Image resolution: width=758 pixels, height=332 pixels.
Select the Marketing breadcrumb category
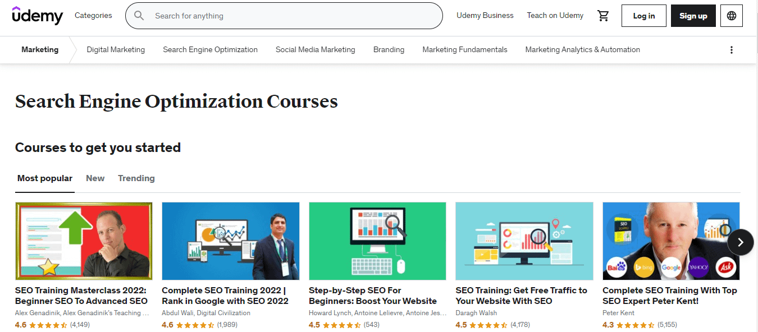(x=40, y=49)
